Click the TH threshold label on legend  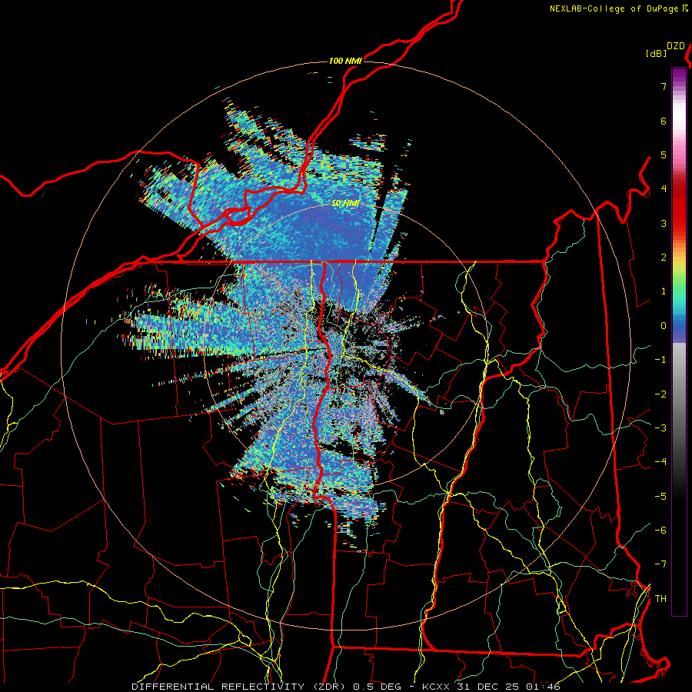(x=660, y=598)
